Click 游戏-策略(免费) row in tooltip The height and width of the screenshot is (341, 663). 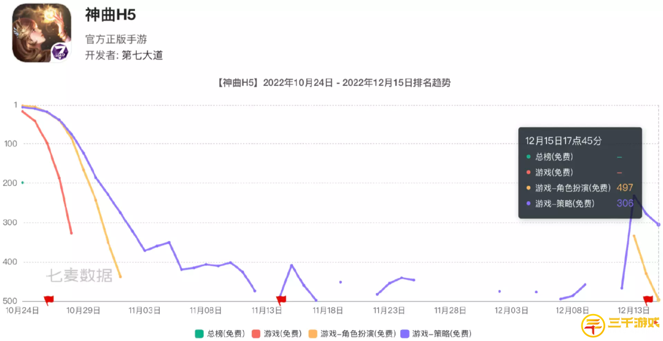click(x=580, y=203)
